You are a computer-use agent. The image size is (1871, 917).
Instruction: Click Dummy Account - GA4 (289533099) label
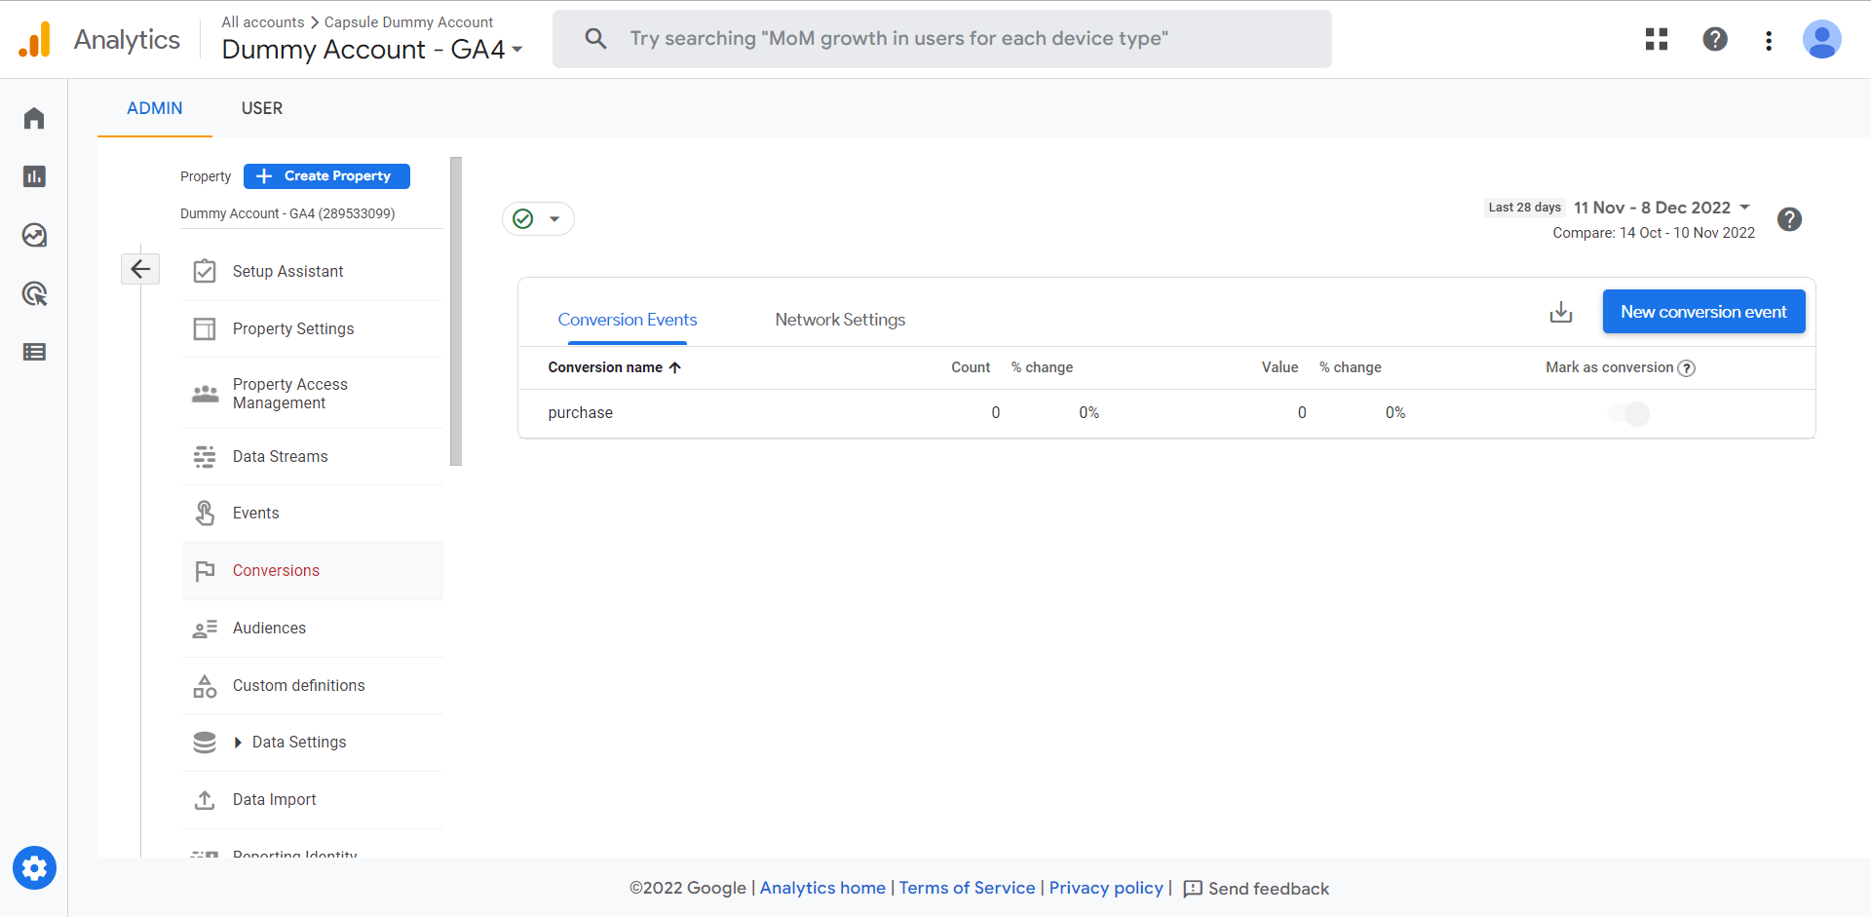point(287,213)
